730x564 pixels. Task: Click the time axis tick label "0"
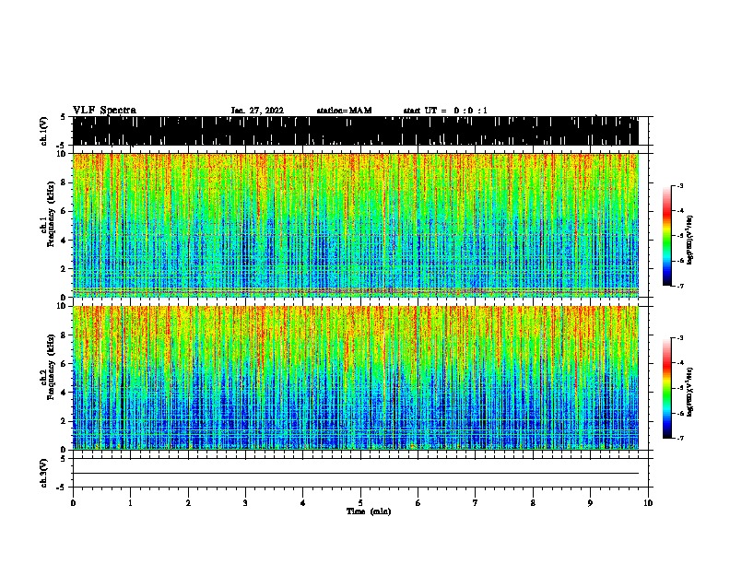tap(73, 503)
